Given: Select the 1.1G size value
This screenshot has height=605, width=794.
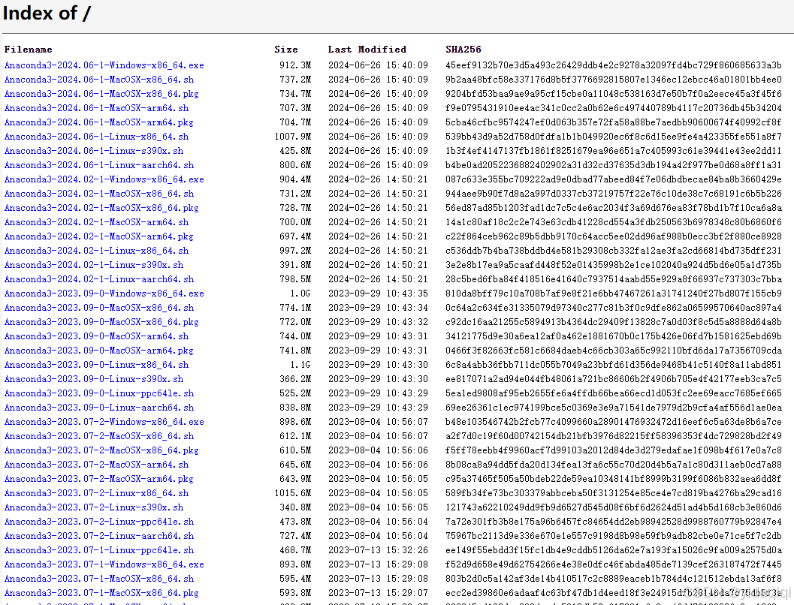Looking at the screenshot, I should 300,365.
